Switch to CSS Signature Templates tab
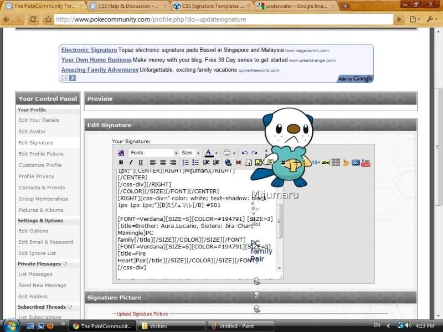The width and height of the screenshot is (443, 332). [213, 6]
